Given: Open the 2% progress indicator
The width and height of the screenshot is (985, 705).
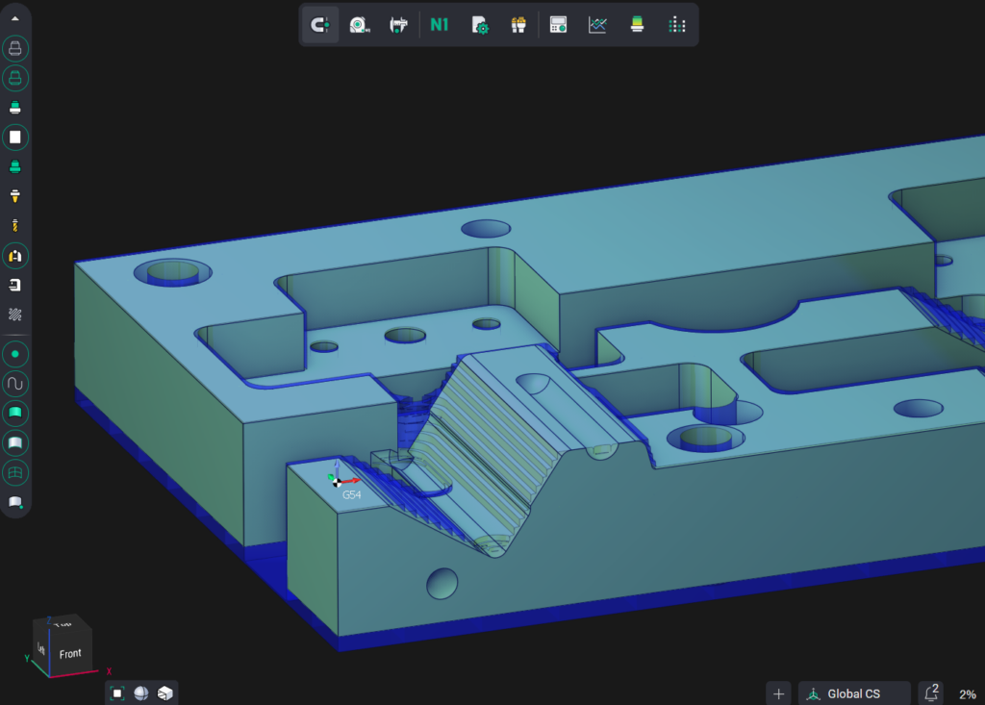Looking at the screenshot, I should coord(967,693).
